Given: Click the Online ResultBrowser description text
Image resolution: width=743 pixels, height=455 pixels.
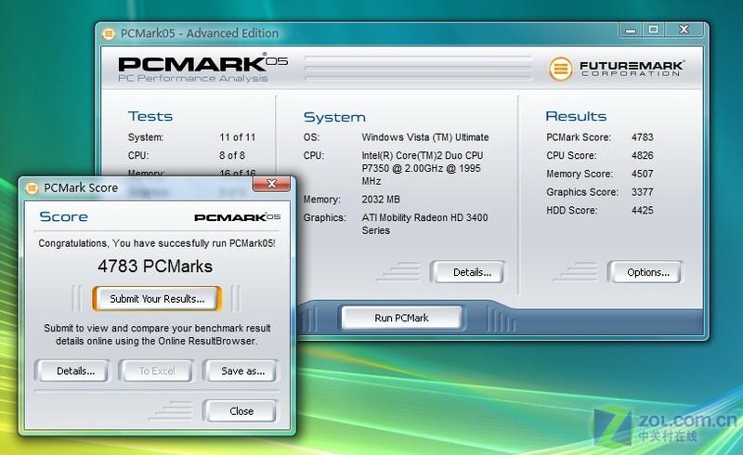Looking at the screenshot, I should (x=157, y=334).
